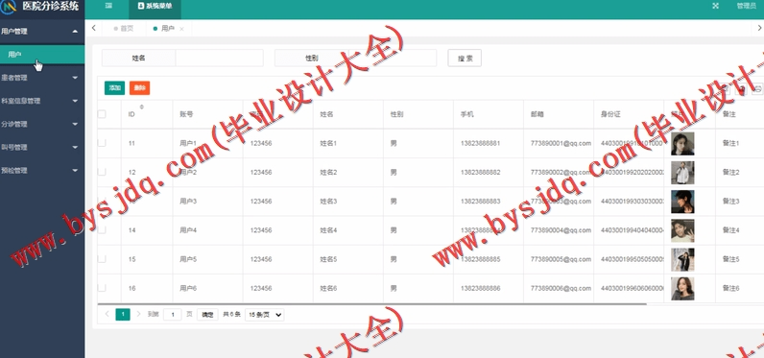This screenshot has height=358, width=764.
Task: Open avatar thumbnail of 用户2 row
Action: 682,173
